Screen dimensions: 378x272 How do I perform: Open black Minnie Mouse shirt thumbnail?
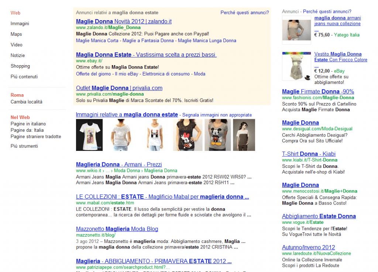coord(188,135)
